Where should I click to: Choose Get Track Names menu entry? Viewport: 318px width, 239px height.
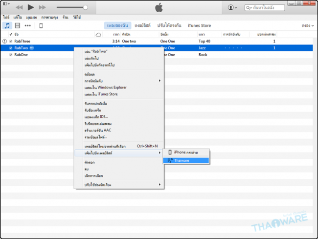tap(119, 110)
